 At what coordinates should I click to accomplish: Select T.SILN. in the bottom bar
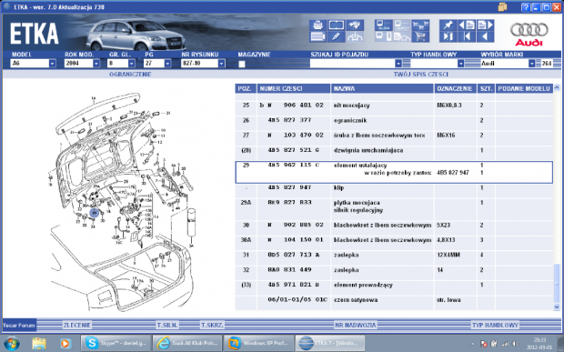[167, 325]
